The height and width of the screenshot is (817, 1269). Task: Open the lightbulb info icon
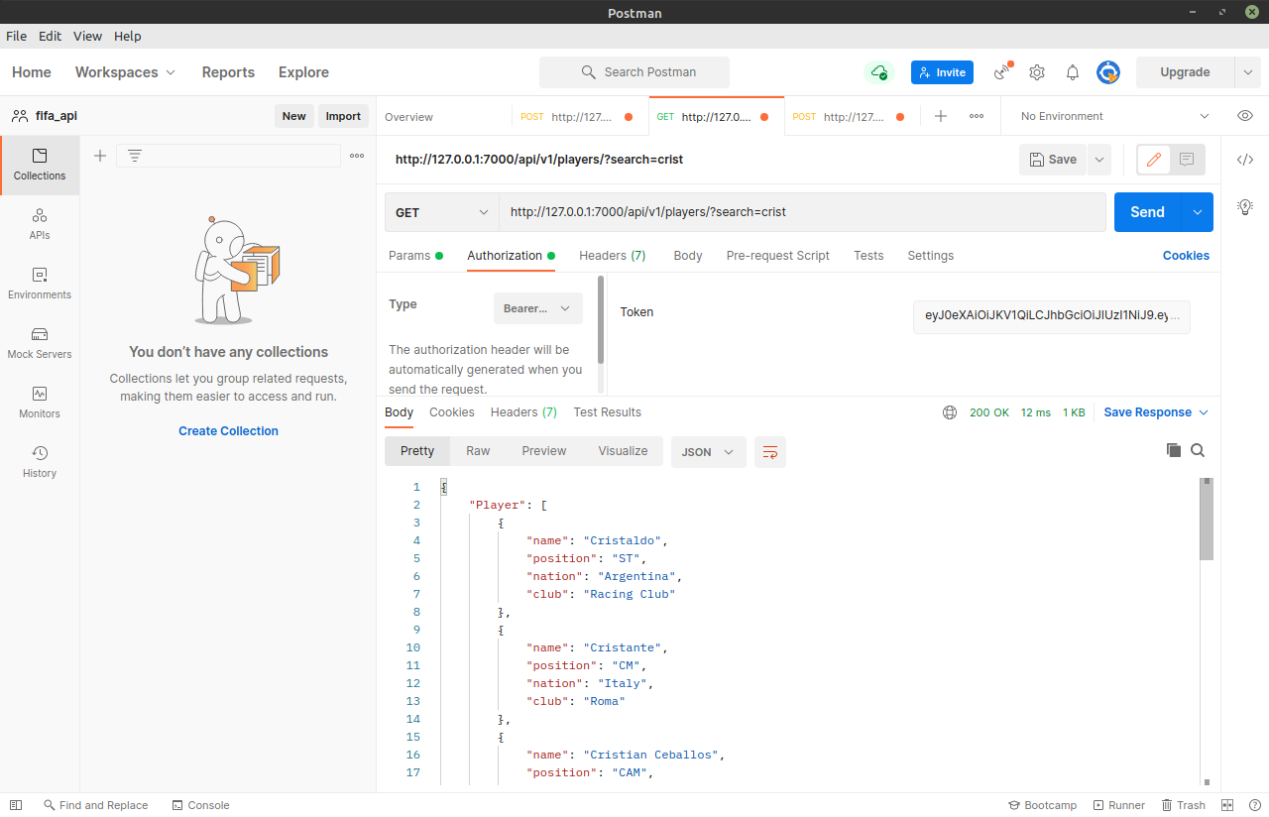coord(1245,207)
